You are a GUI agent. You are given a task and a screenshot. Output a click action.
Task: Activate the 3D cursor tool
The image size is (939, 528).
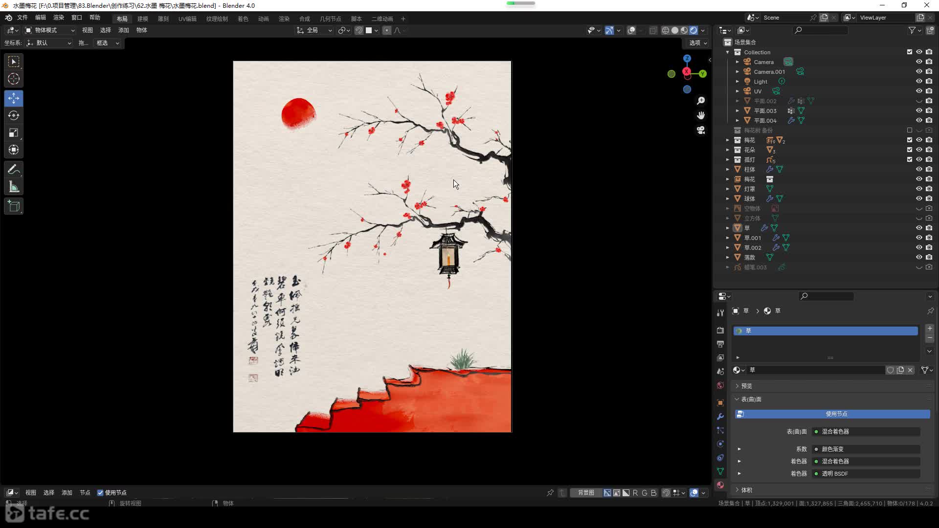tap(14, 79)
